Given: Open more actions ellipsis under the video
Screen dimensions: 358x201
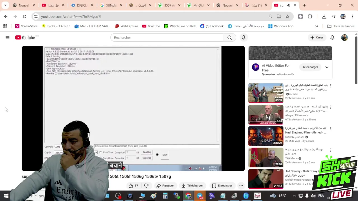Looking at the screenshot, I should click(241, 186).
